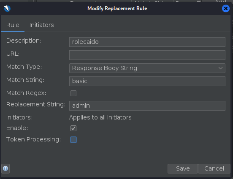Image resolution: width=233 pixels, height=179 pixels.
Task: Cancel the rule modification
Action: pos(214,168)
